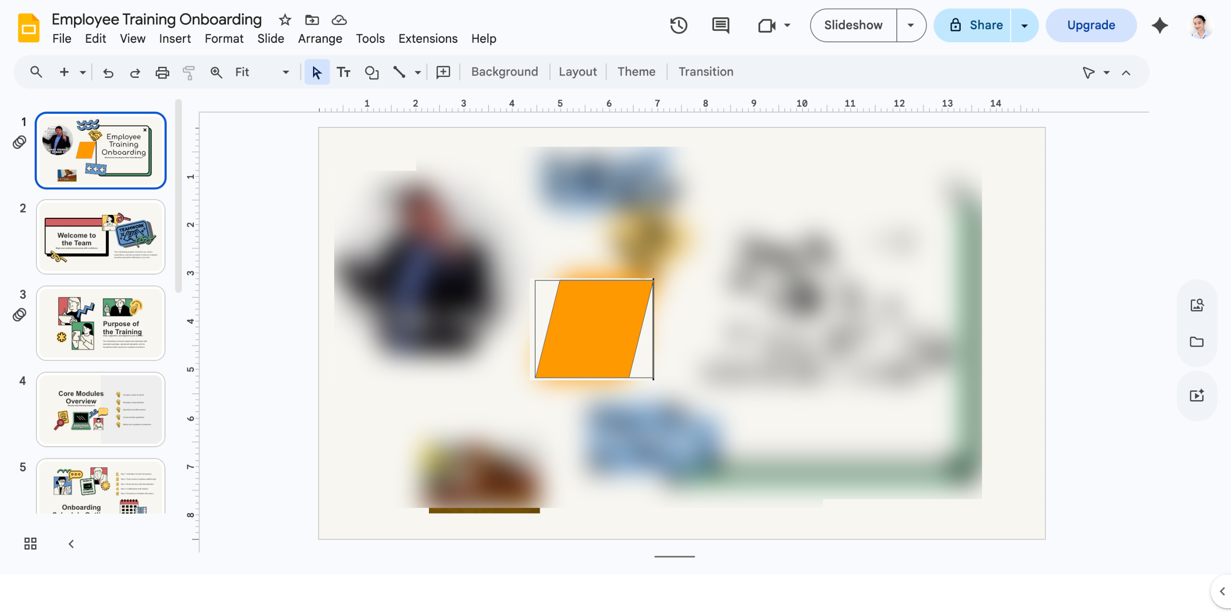
Task: Click the Add comment toolbar icon
Action: [x=443, y=72]
